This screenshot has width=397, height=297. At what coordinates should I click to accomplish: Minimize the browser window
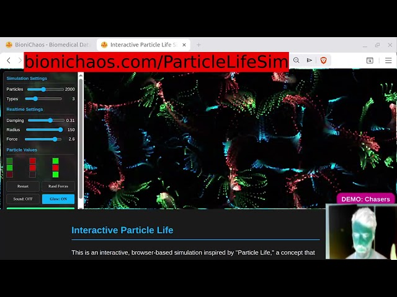(x=365, y=45)
